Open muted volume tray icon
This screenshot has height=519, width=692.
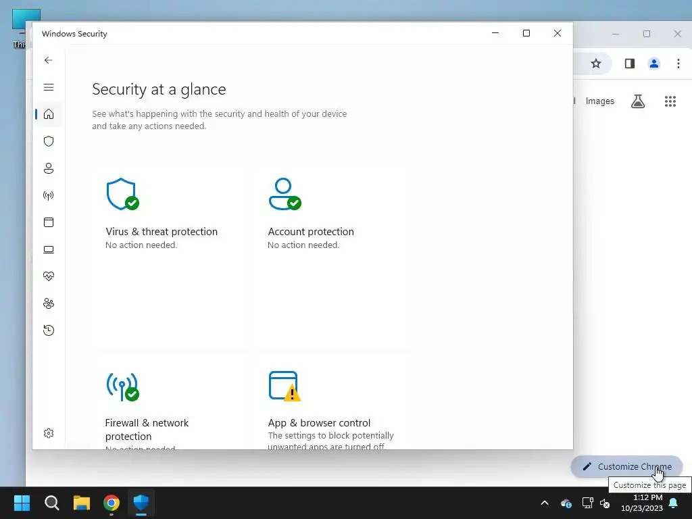click(605, 503)
